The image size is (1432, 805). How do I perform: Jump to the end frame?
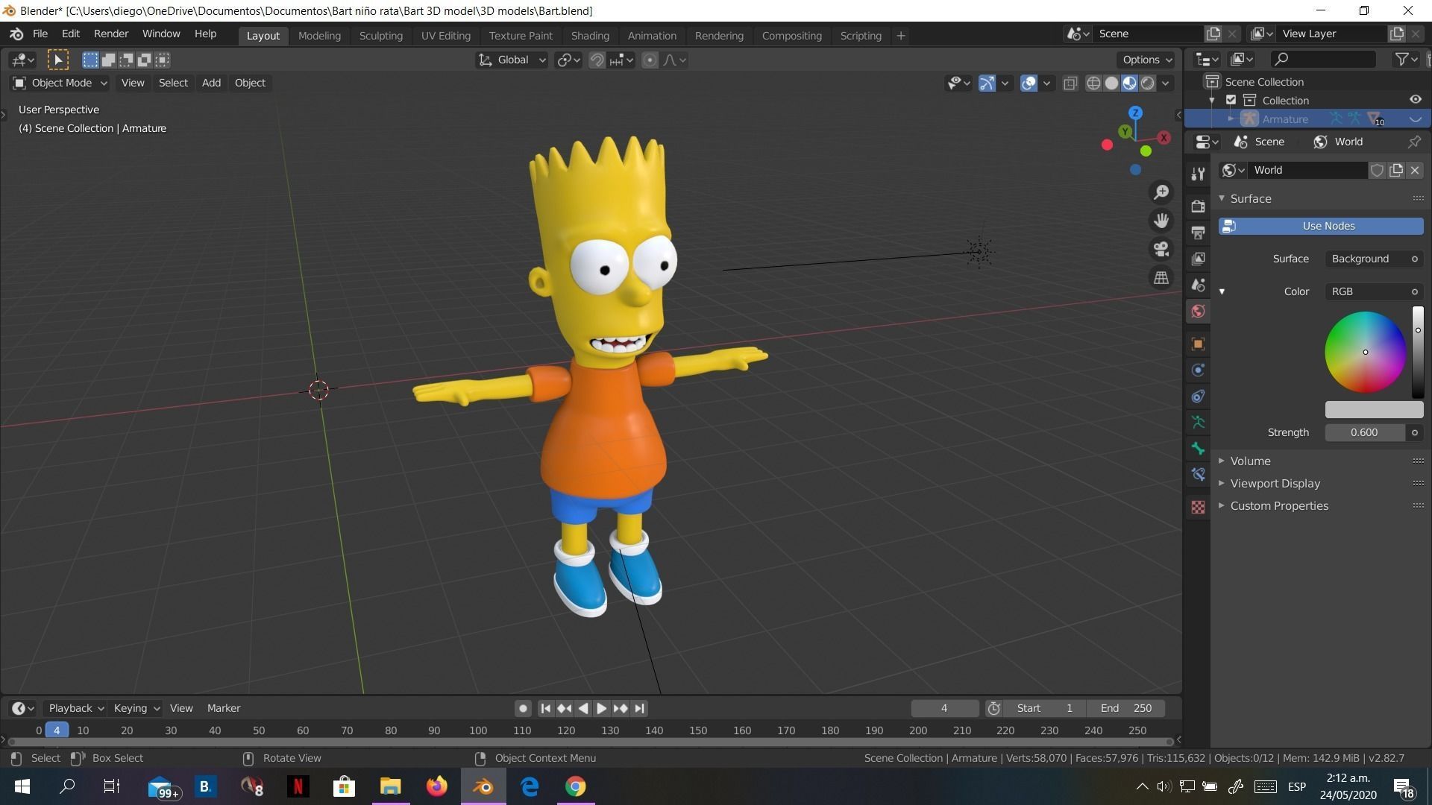[639, 708]
